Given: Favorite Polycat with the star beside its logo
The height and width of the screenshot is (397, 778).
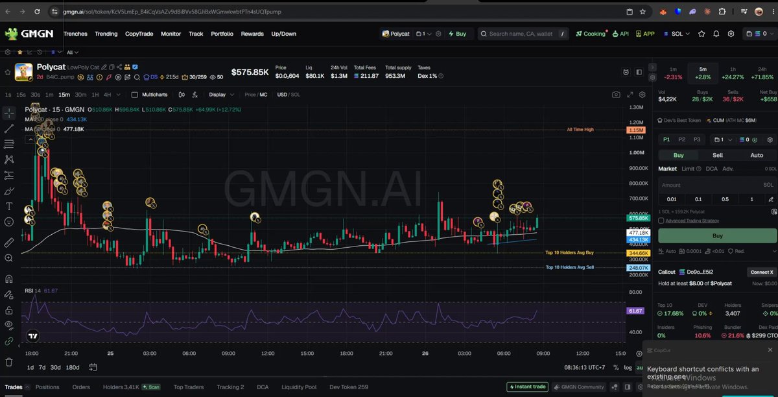Looking at the screenshot, I should 8,71.
